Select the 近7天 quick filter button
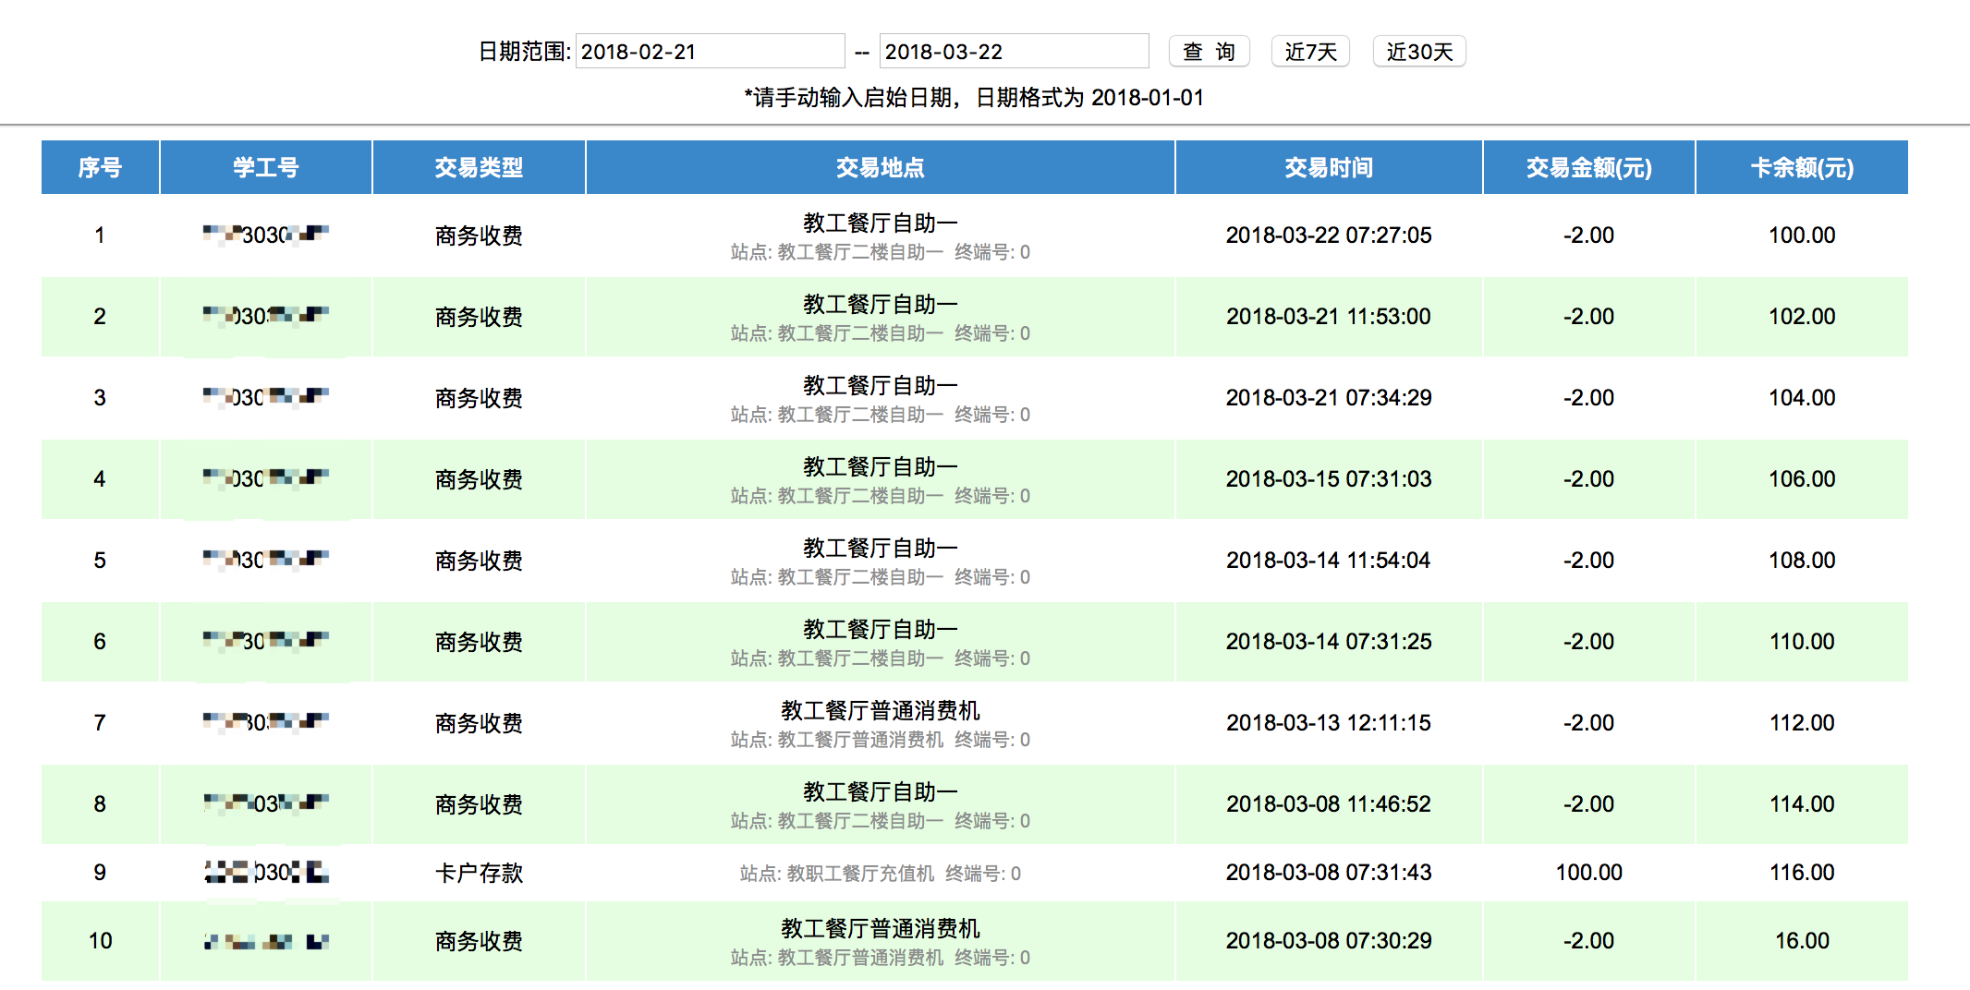The width and height of the screenshot is (1970, 990). click(1309, 52)
